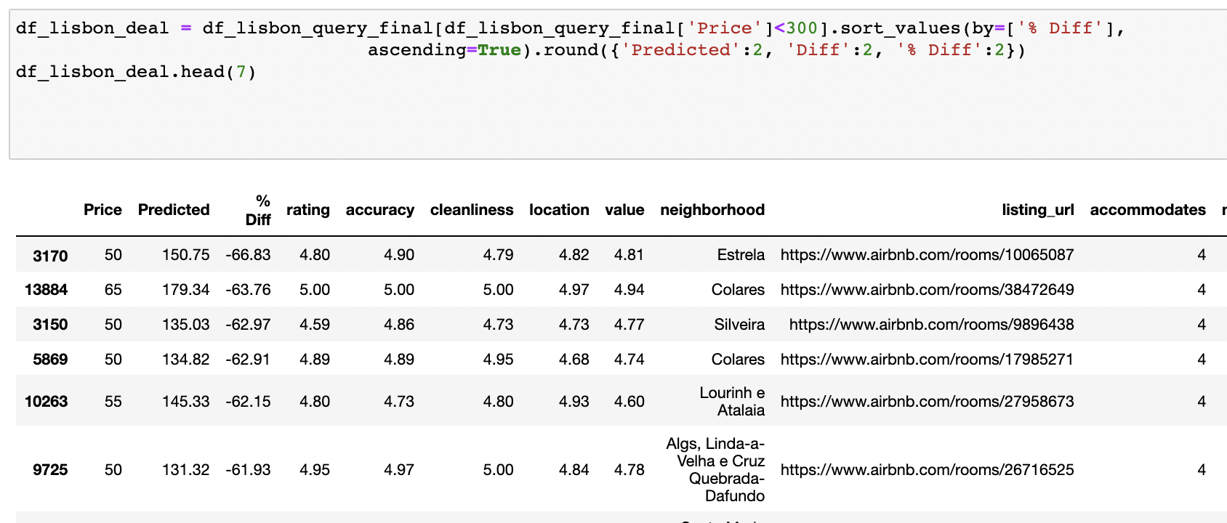Image resolution: width=1227 pixels, height=523 pixels.
Task: Click location score 4.68
Action: pos(574,360)
